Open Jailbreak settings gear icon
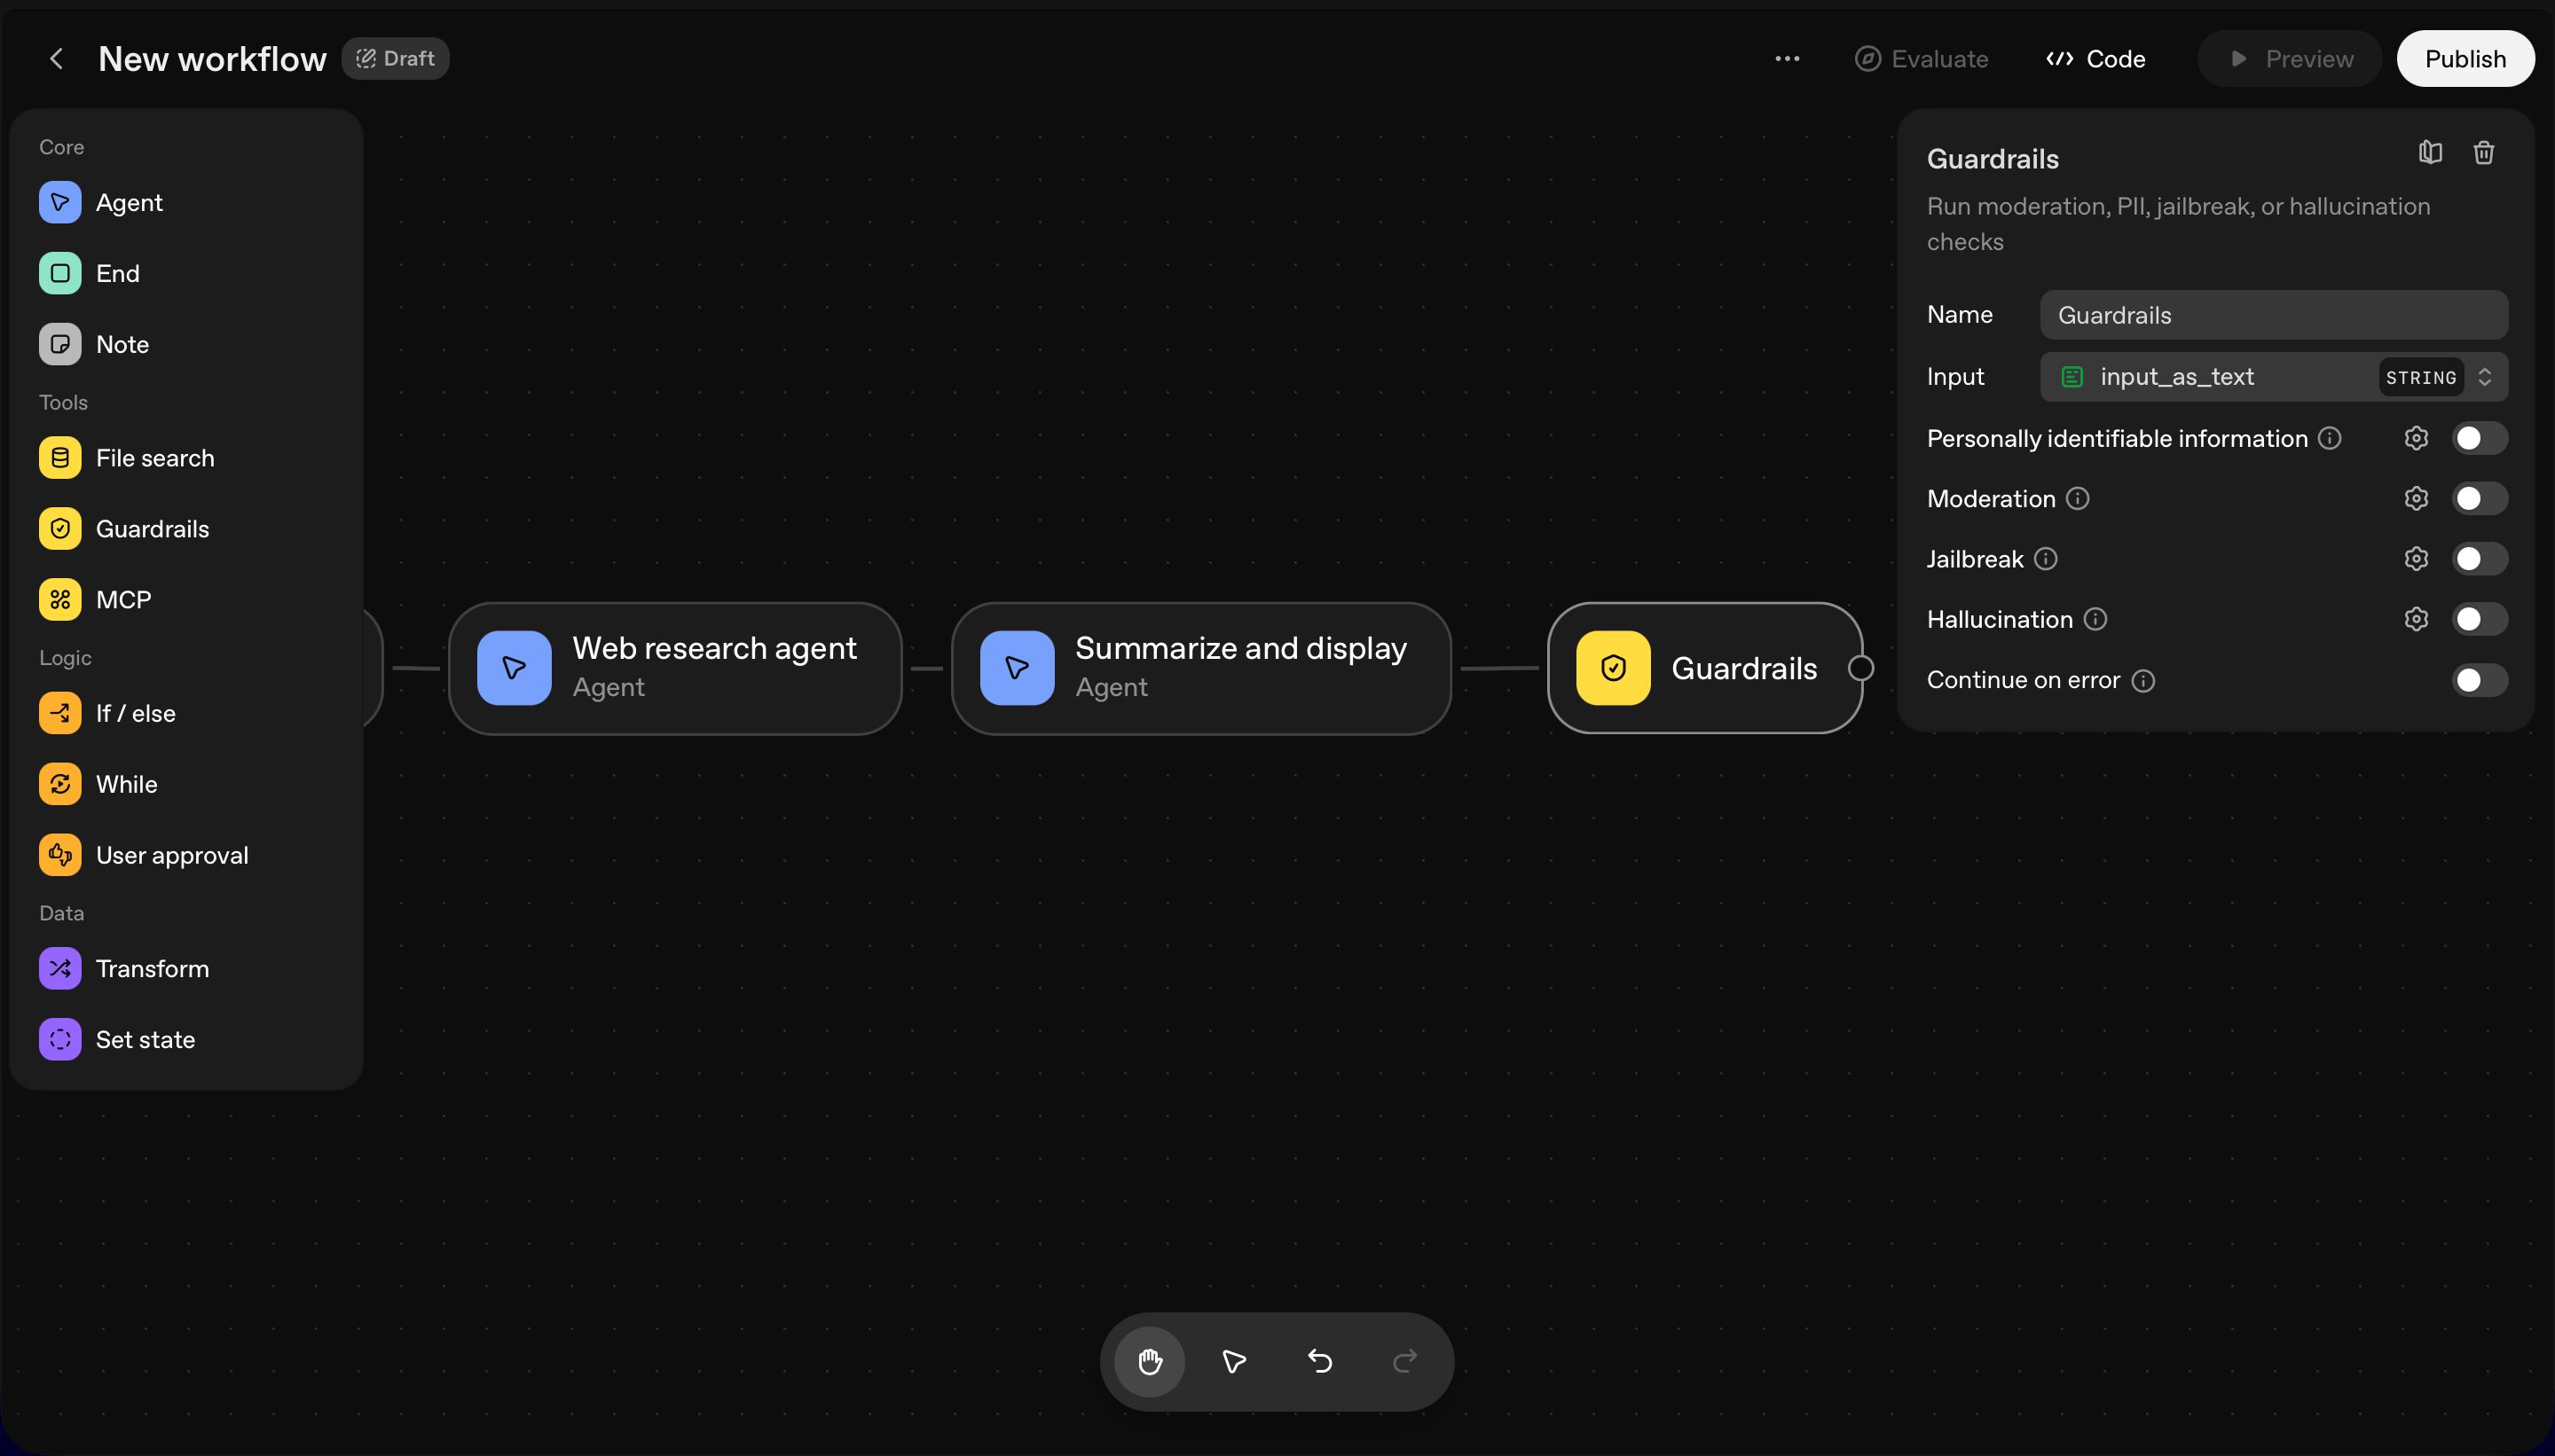Screen dimensions: 2555x1456 (x=2416, y=559)
